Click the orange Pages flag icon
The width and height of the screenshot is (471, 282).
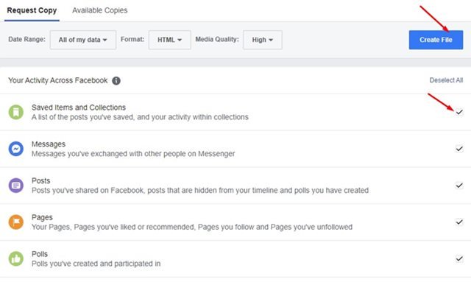click(x=16, y=222)
